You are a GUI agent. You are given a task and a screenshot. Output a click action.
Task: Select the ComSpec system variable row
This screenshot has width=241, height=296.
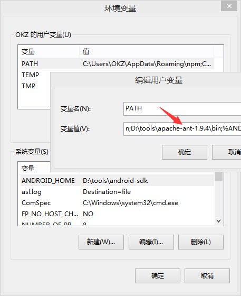[x=117, y=203]
